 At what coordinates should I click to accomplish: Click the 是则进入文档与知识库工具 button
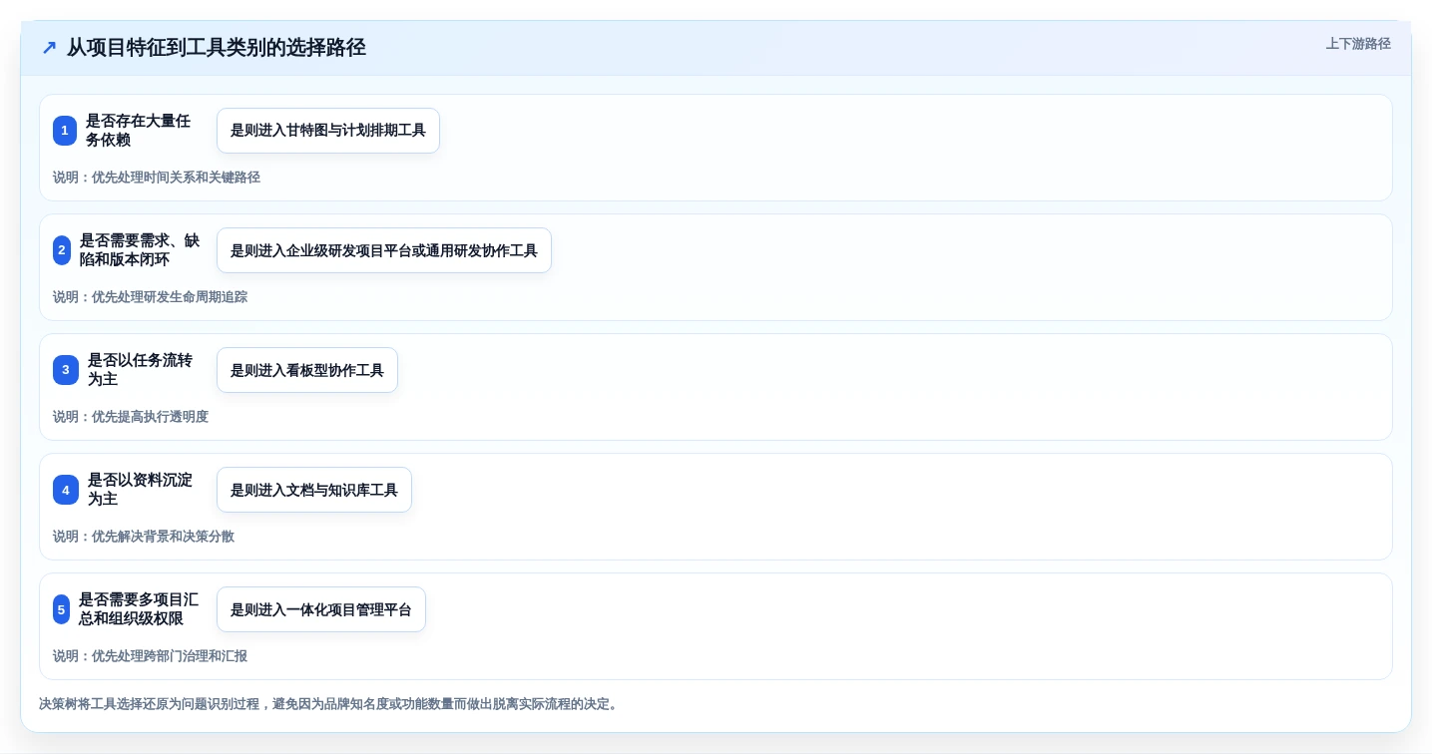click(x=314, y=490)
